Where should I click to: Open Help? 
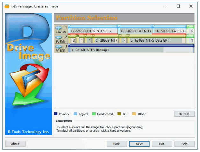pos(184,144)
